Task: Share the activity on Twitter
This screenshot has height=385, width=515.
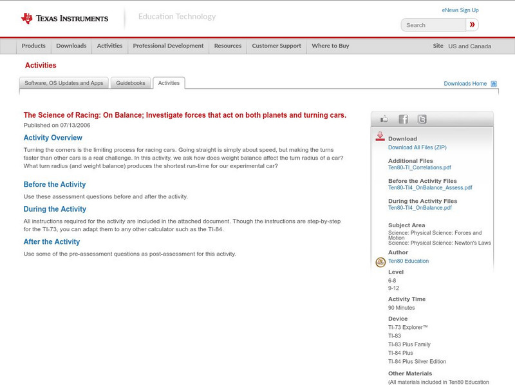Action: pos(422,119)
